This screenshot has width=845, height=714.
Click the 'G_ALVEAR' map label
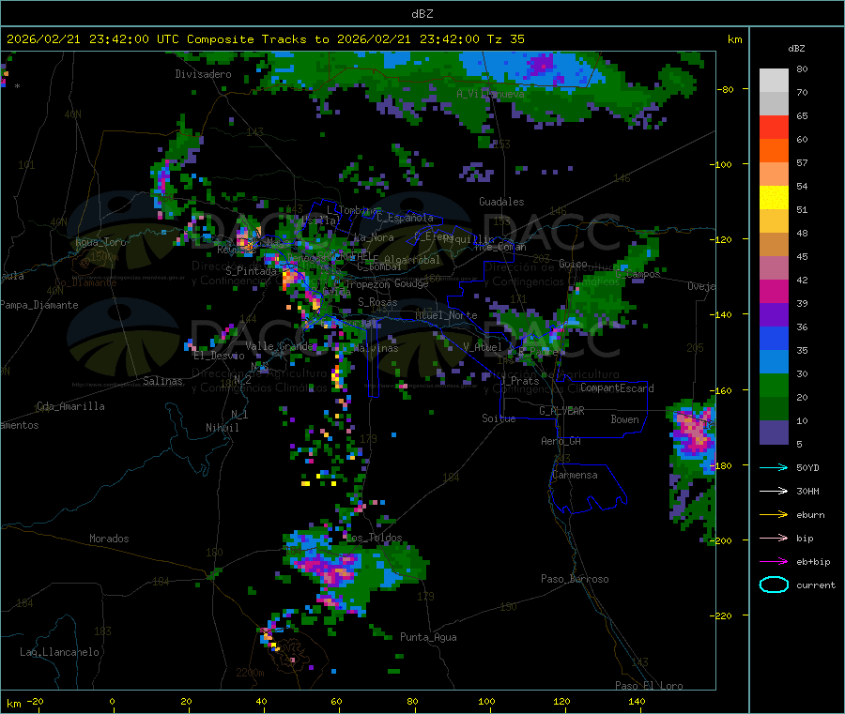click(561, 411)
